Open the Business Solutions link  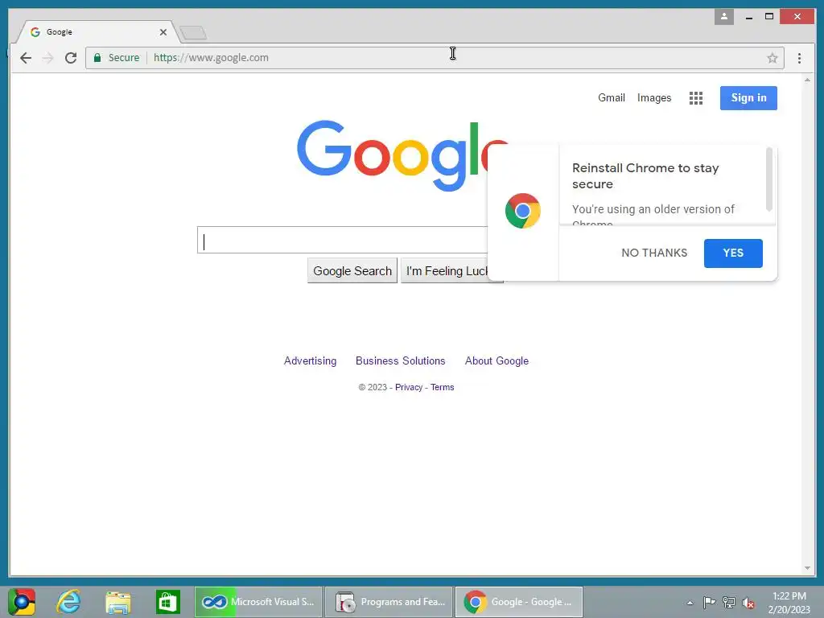coord(401,361)
